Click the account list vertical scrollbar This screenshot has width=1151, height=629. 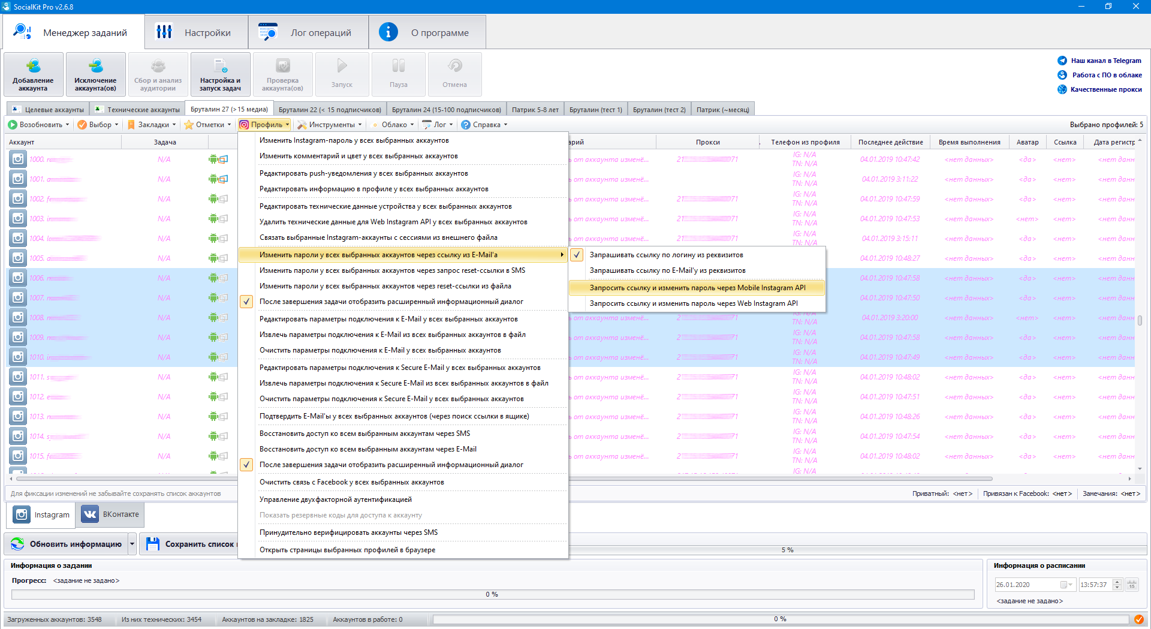click(1140, 320)
